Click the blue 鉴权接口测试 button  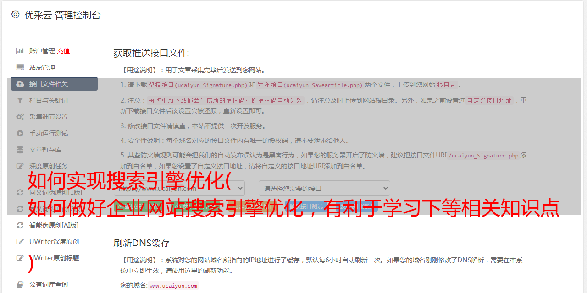[x=306, y=207]
